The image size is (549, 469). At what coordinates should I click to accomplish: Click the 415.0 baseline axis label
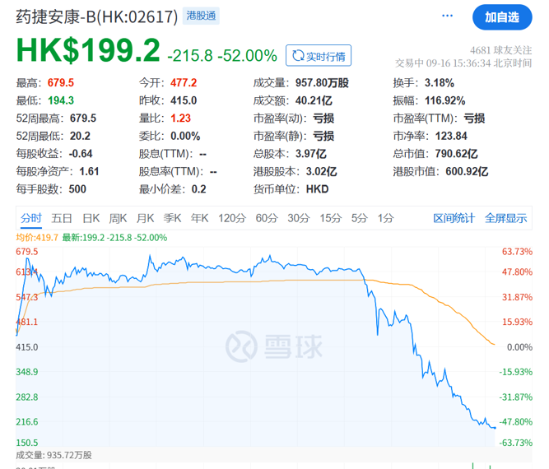(x=27, y=347)
